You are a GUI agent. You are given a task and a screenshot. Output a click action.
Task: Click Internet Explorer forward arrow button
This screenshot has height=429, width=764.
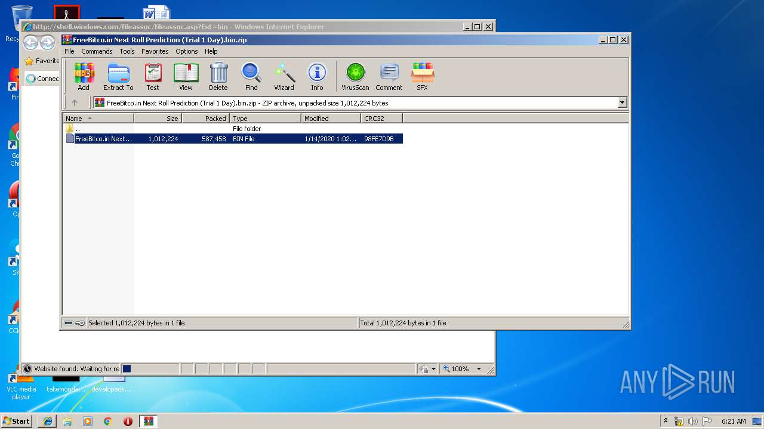(47, 42)
